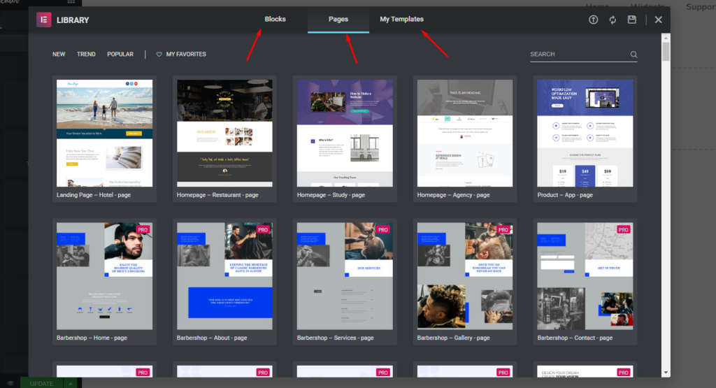Click the preview eye icon in editor

click(10, 383)
